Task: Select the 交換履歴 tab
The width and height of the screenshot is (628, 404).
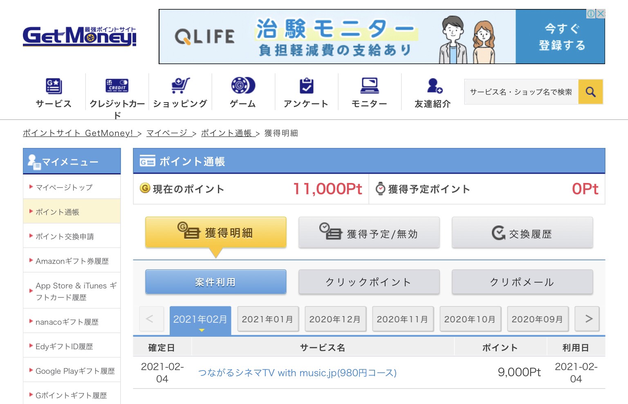Action: 523,232
